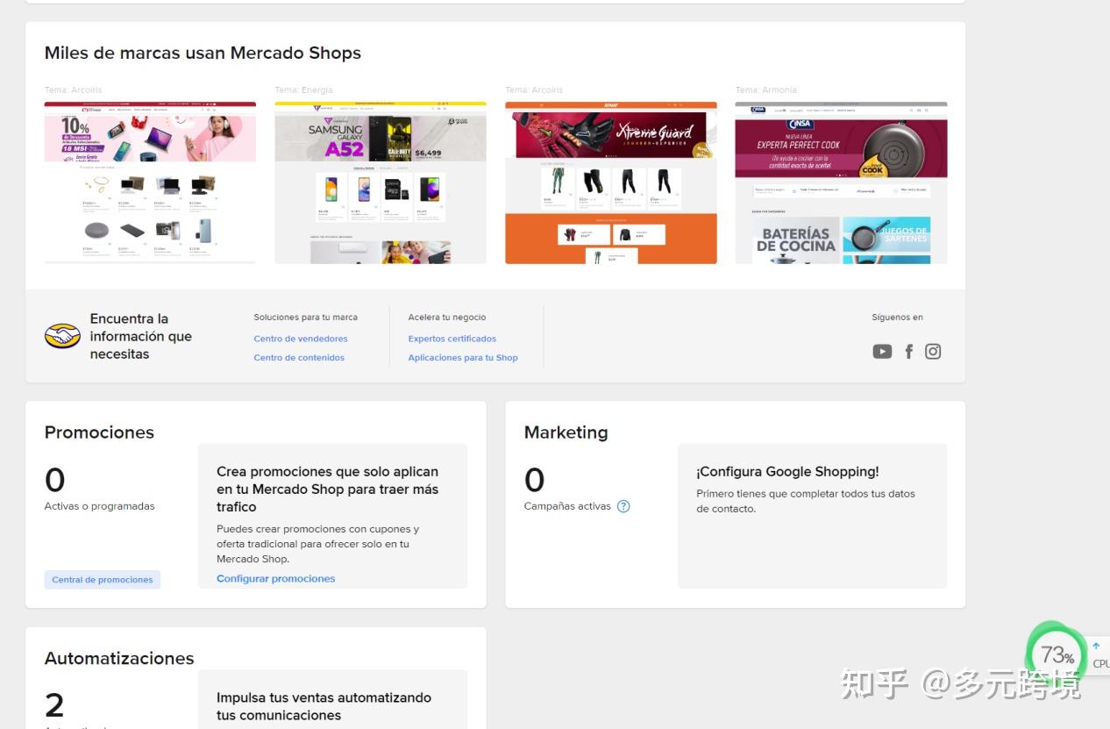Open Instagram via the footer icon

point(933,351)
